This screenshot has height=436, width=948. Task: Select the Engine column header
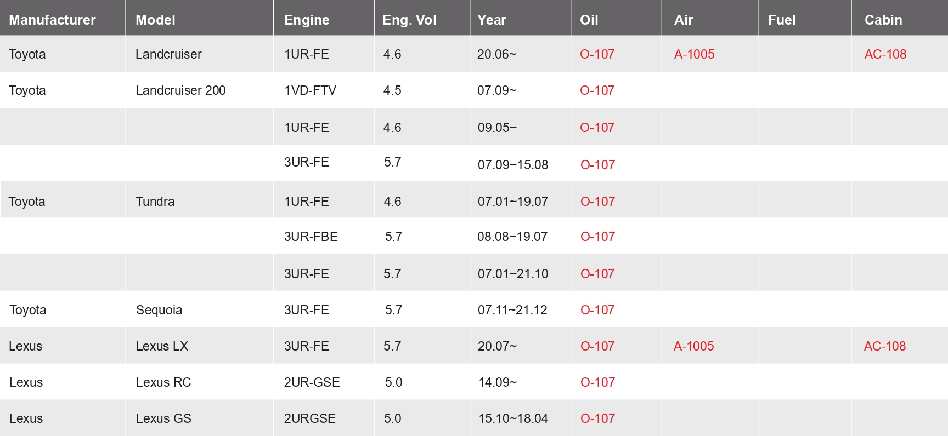[307, 20]
